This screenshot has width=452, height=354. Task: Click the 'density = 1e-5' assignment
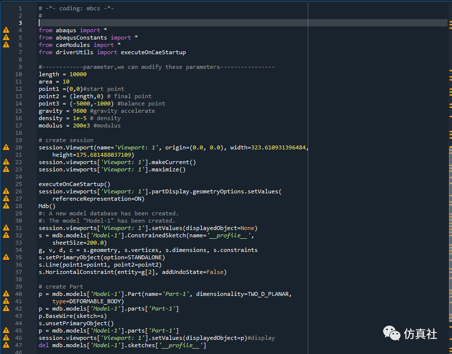[63, 118]
